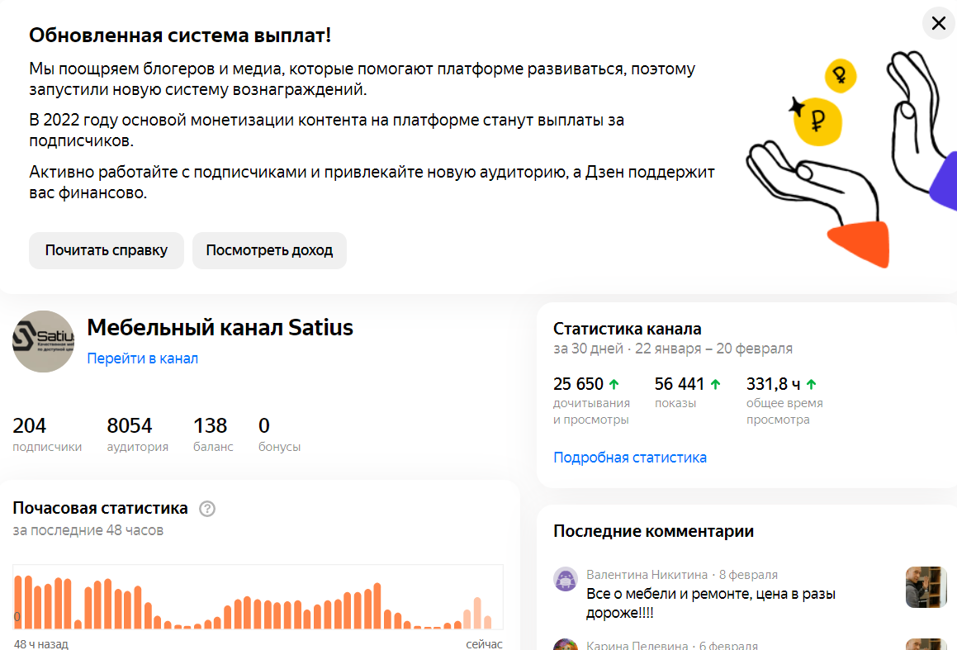This screenshot has width=957, height=650.
Task: Click the hourly statistics help question icon
Action: coord(207,509)
